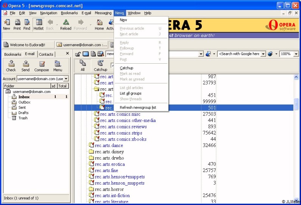This screenshot has width=301, height=205.
Task: Click the document mode page icon
Action: tap(93, 54)
